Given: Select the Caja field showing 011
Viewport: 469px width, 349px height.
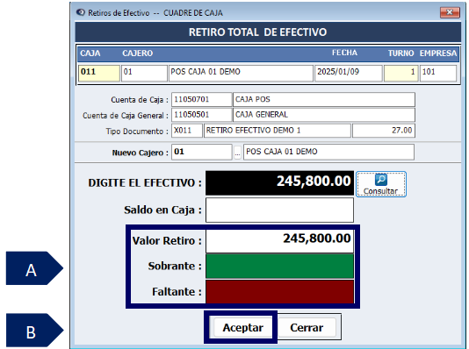Looking at the screenshot, I should coord(99,73).
